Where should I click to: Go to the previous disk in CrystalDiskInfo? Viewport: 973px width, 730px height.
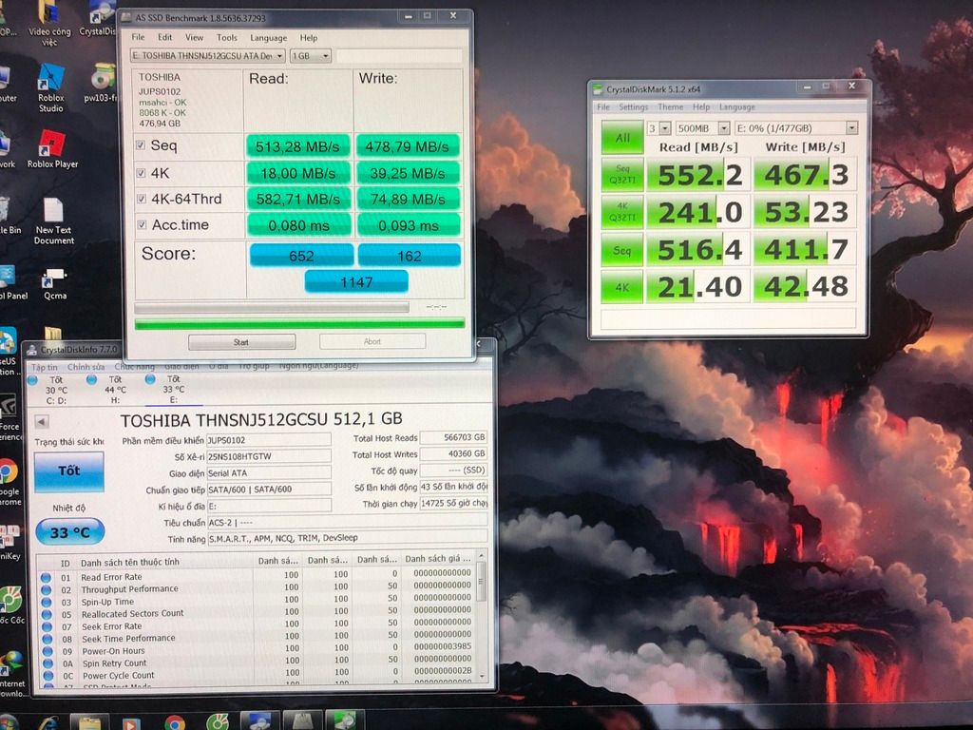[x=42, y=422]
